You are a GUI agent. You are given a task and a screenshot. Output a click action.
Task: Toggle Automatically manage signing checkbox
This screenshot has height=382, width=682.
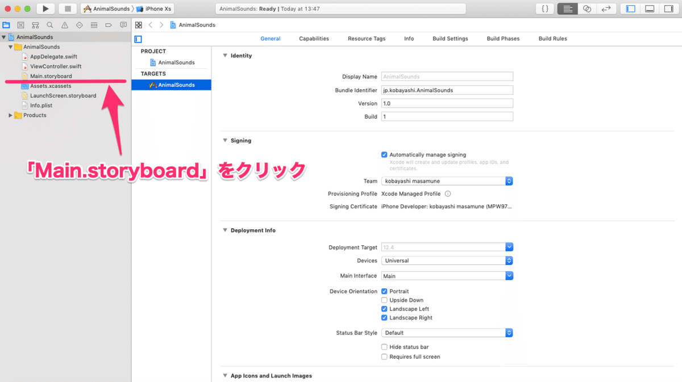pyautogui.click(x=384, y=154)
